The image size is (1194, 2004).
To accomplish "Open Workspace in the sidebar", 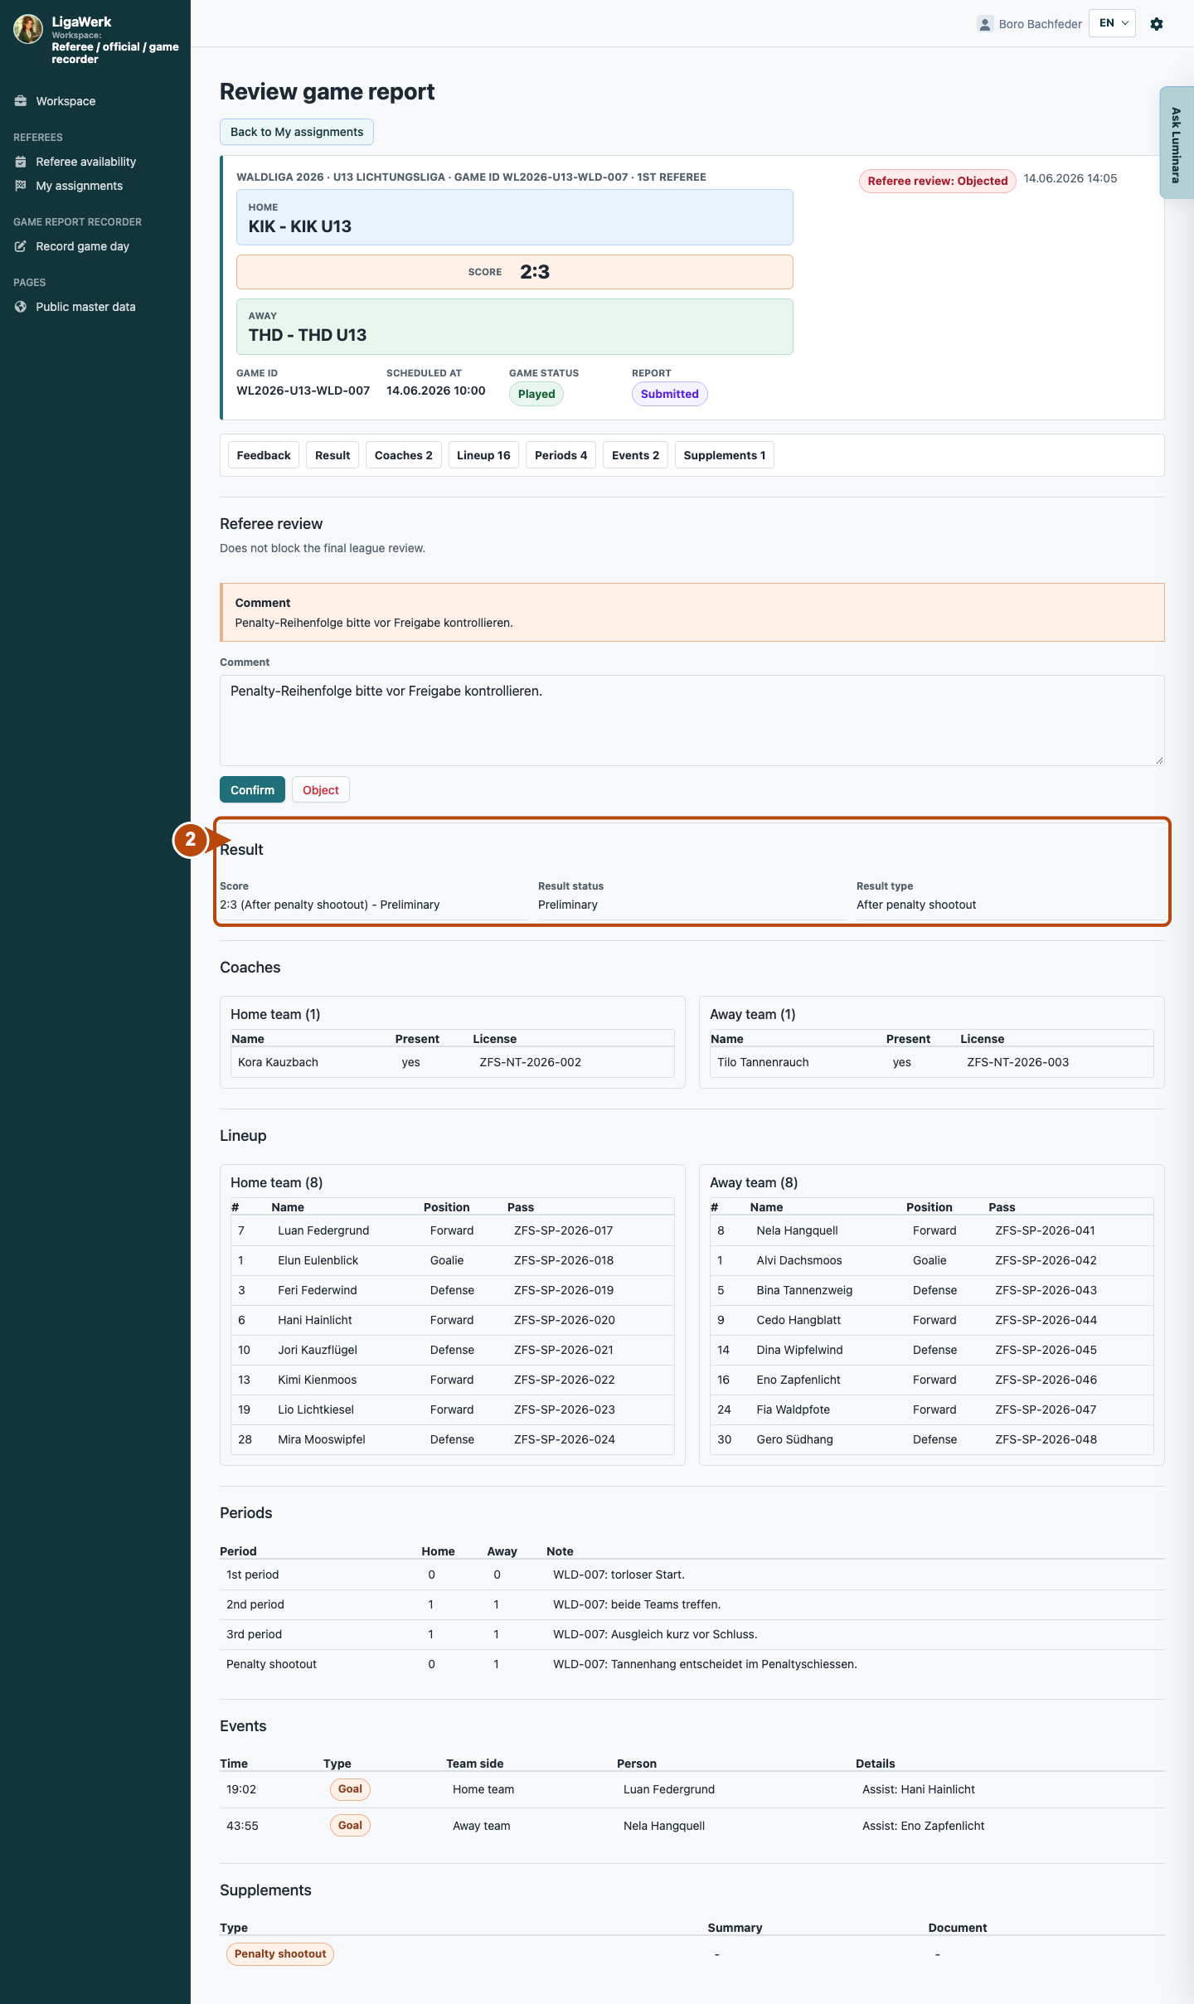I will [x=66, y=101].
